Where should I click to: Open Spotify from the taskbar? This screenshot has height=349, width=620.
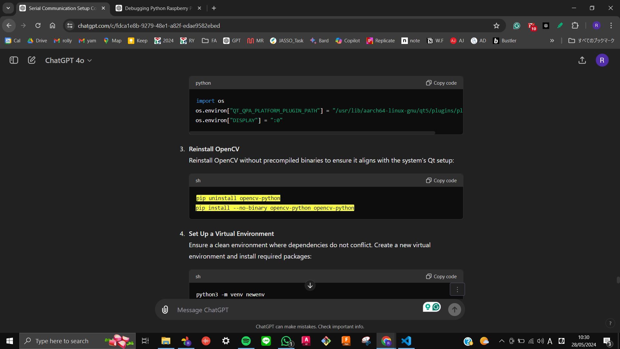246,341
